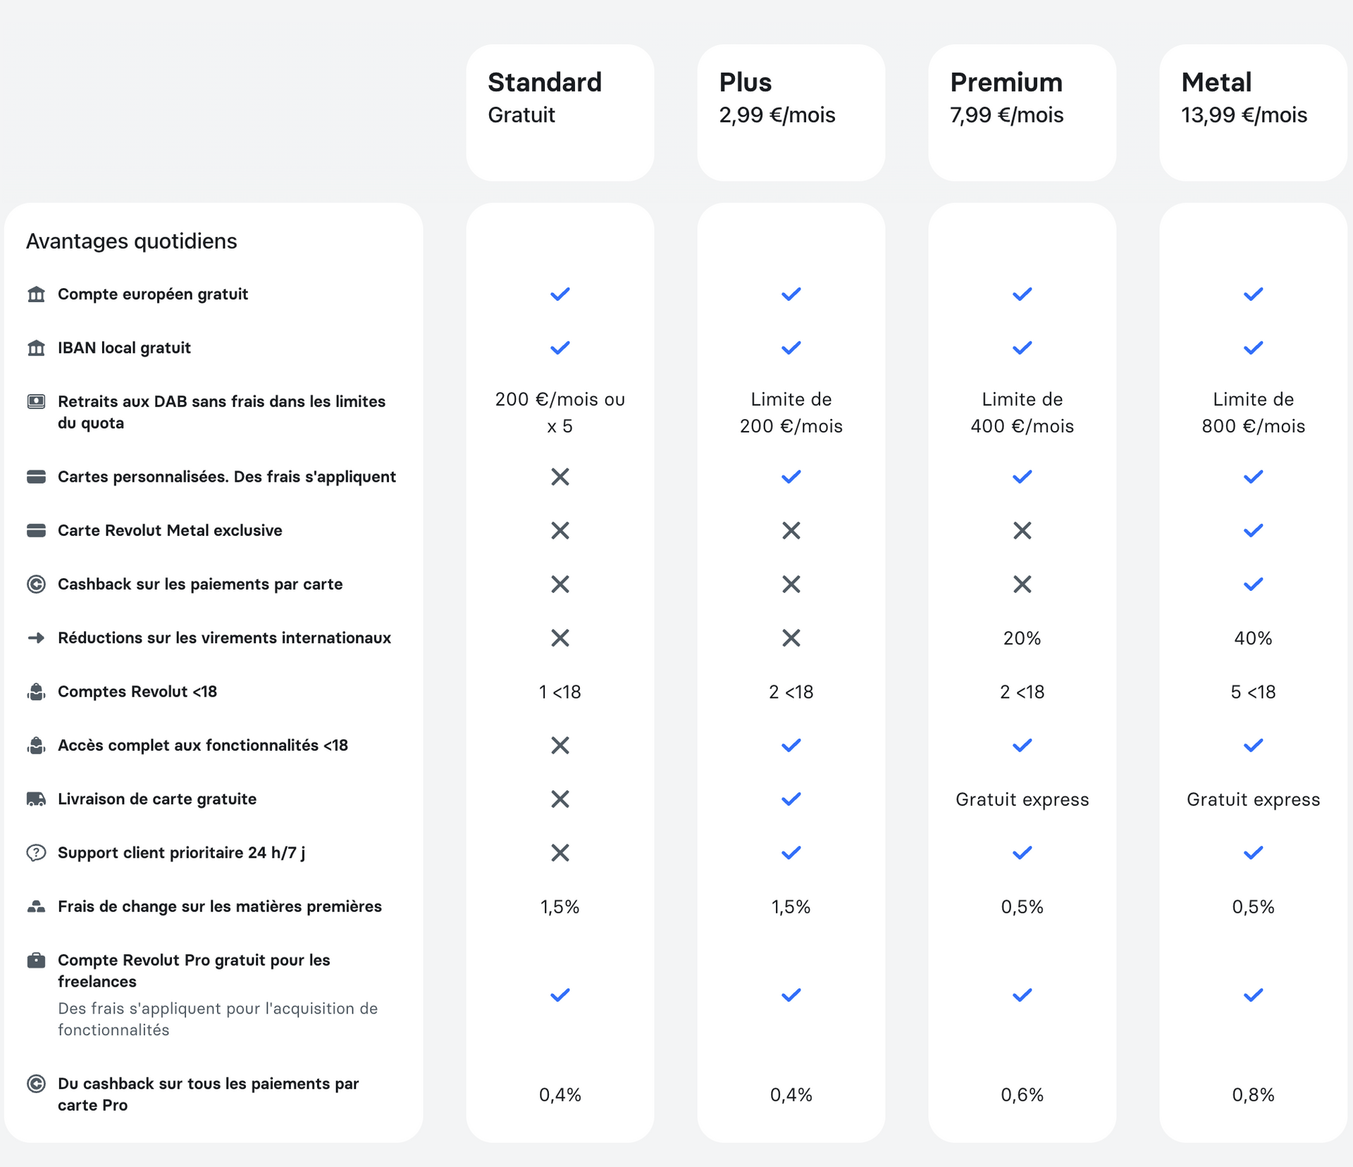Choose the Premium 7,99 €/mois plan card
This screenshot has height=1167, width=1353.
click(x=1022, y=113)
